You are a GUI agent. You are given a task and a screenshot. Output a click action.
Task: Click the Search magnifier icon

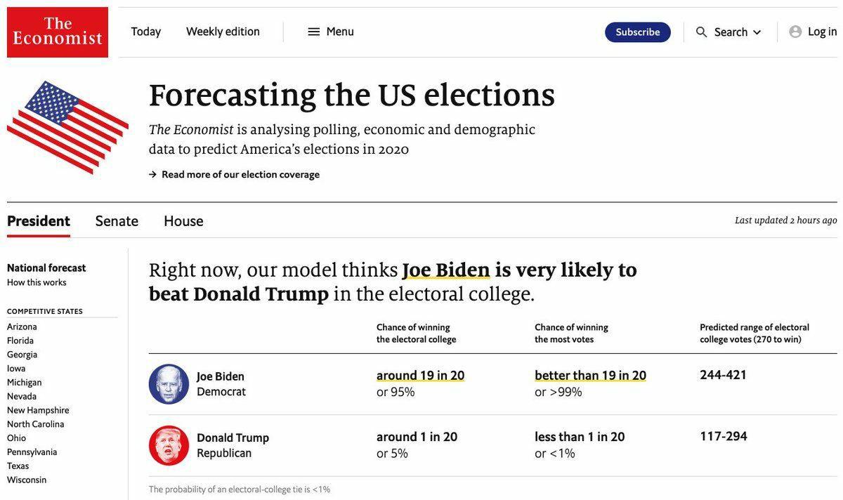pyautogui.click(x=701, y=32)
